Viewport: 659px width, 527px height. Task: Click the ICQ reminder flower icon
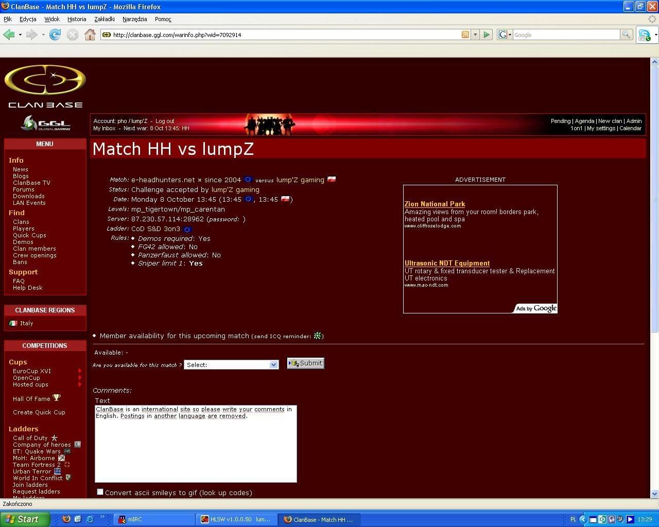318,336
